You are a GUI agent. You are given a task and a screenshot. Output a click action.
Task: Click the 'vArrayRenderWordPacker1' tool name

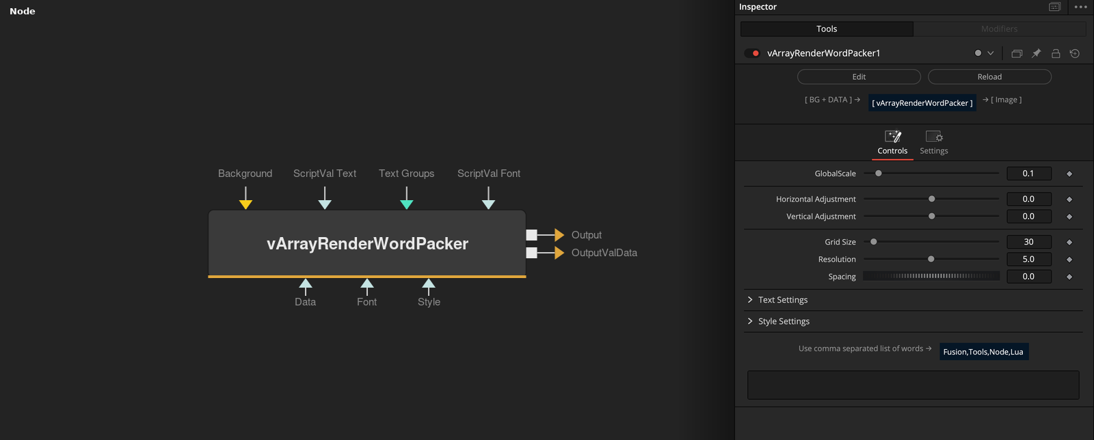(824, 53)
